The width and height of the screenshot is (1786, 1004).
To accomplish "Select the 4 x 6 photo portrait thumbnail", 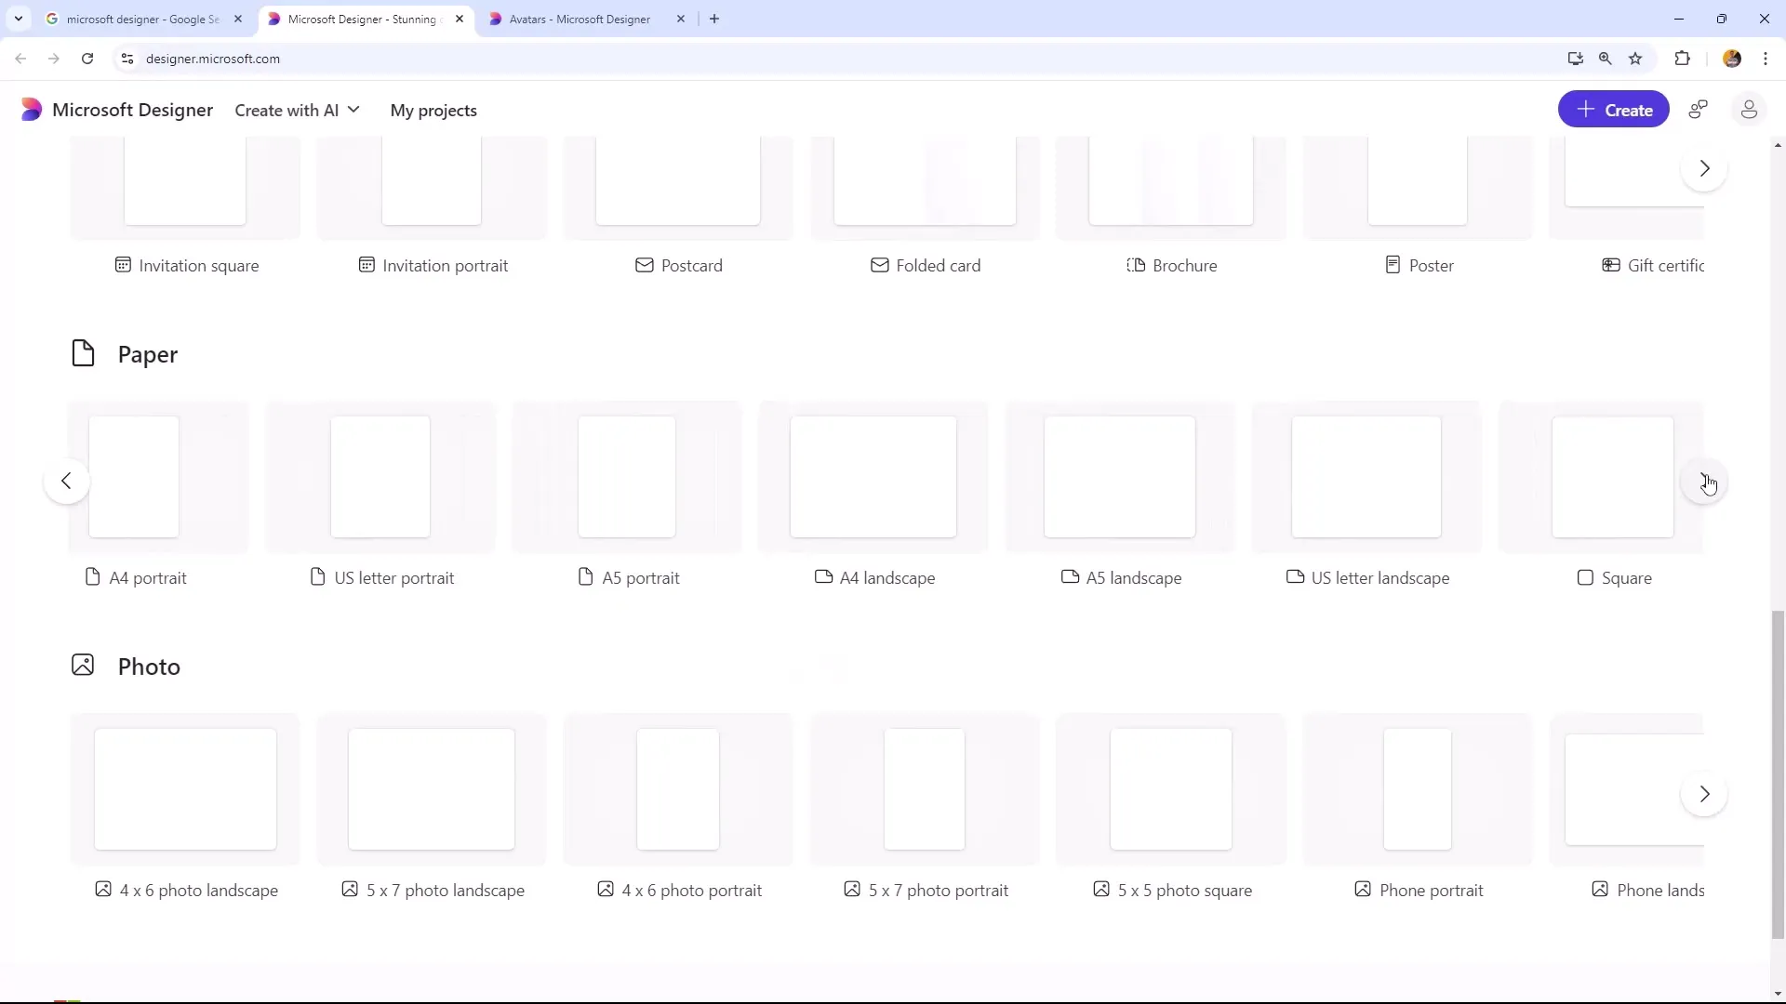I will click(678, 789).
